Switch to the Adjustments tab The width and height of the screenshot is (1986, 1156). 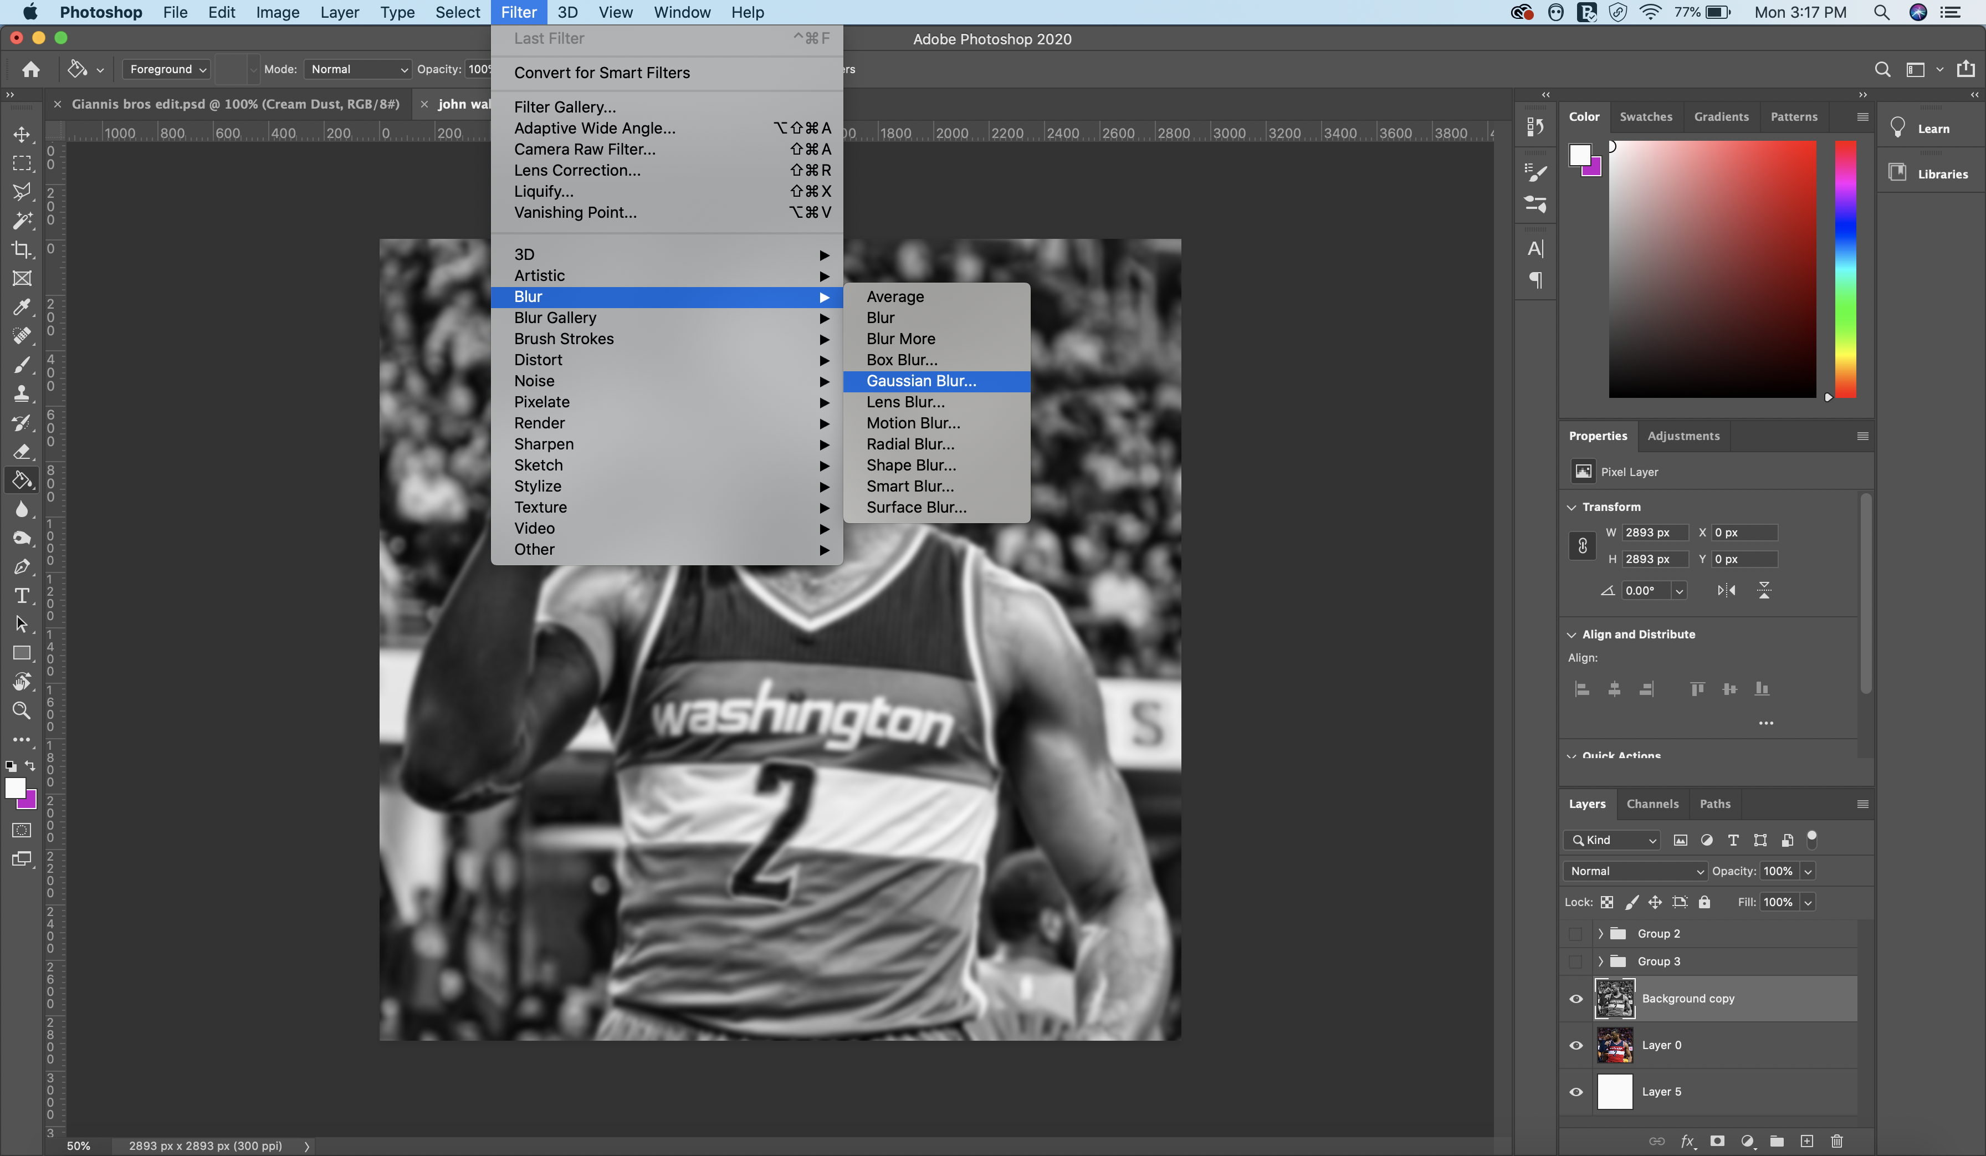tap(1683, 436)
